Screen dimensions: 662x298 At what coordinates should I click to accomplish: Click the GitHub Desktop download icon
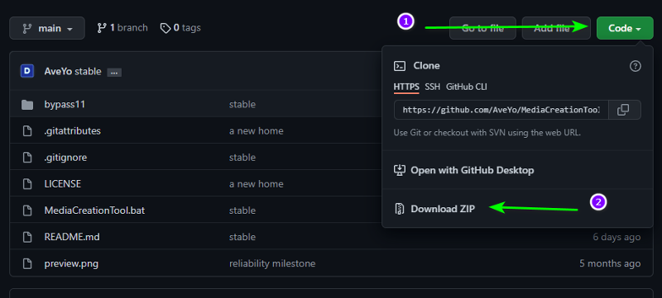(x=400, y=170)
